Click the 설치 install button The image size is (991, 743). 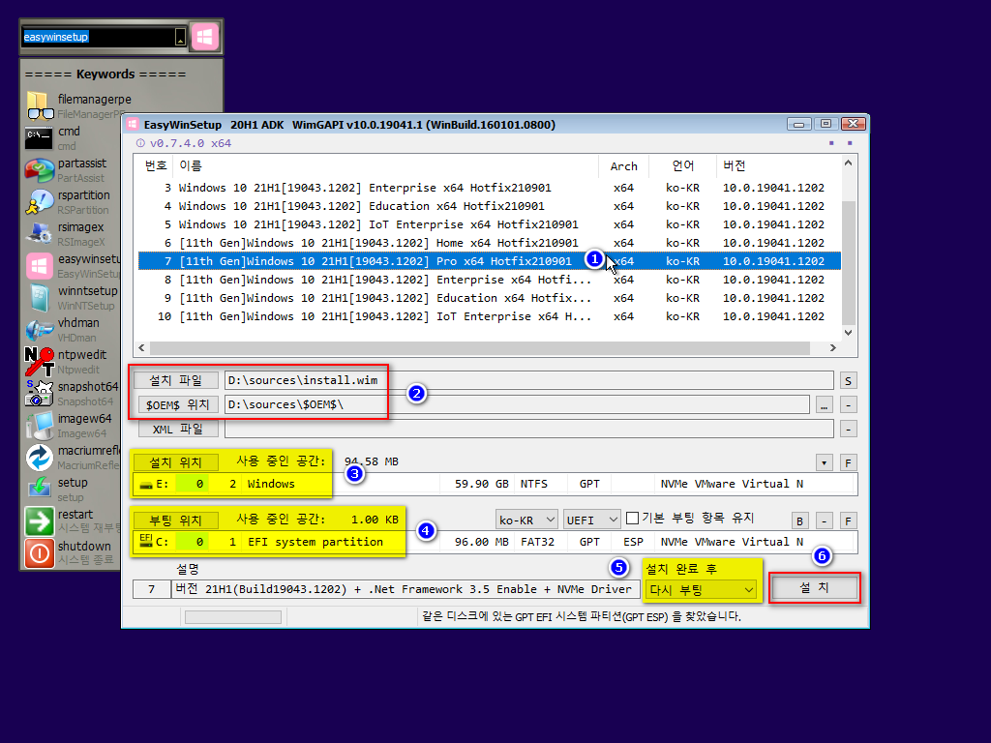tap(814, 588)
